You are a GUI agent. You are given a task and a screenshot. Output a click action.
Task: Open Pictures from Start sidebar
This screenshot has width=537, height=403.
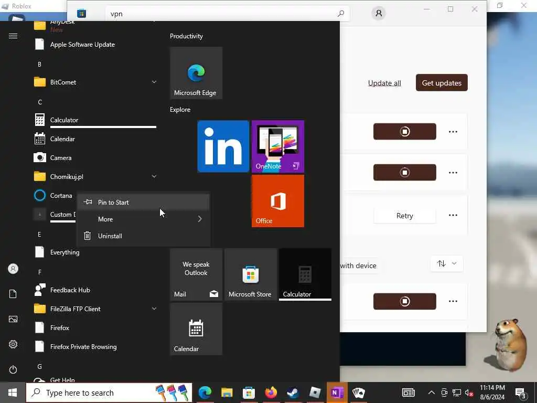tap(13, 319)
